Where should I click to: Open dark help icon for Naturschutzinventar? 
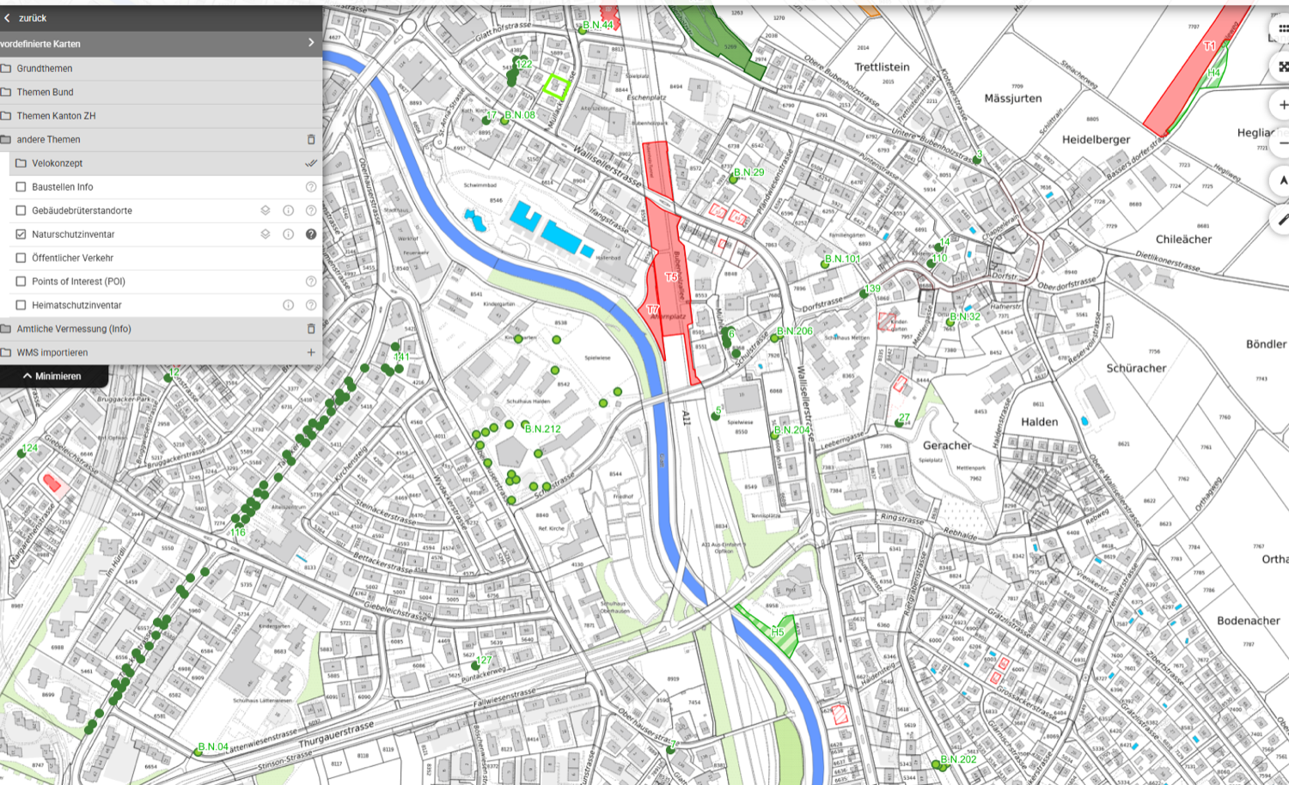311,234
